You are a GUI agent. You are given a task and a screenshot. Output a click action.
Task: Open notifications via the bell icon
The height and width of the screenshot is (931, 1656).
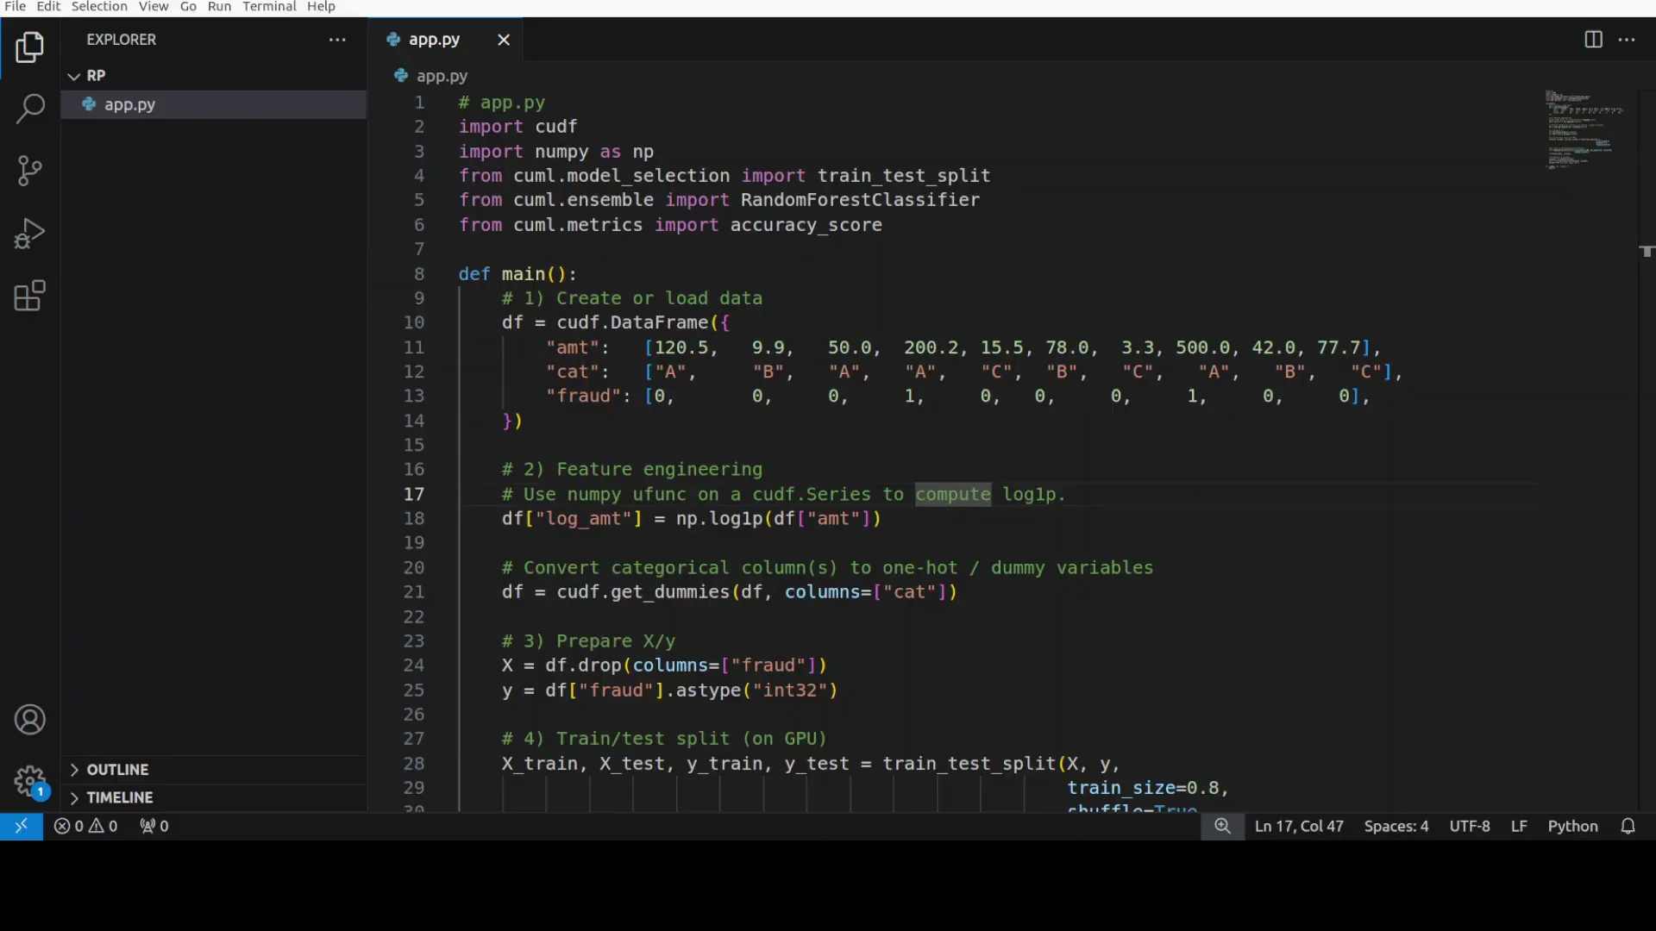tap(1629, 826)
